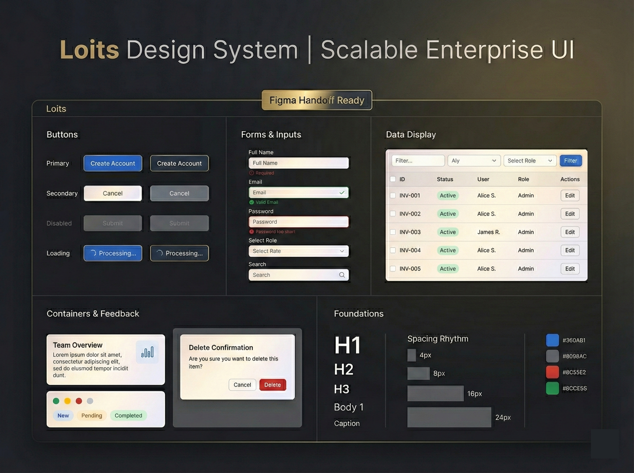Click the error icon below the Password field
This screenshot has width=634, height=473.
click(x=251, y=232)
